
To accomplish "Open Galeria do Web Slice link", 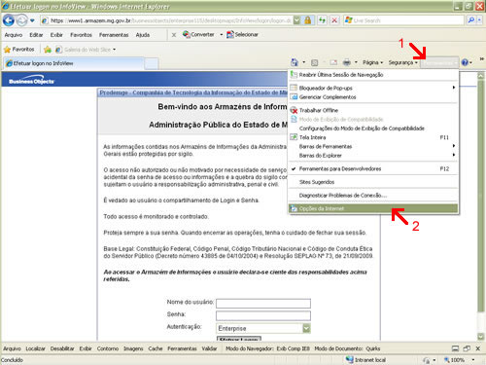I will [x=86, y=50].
